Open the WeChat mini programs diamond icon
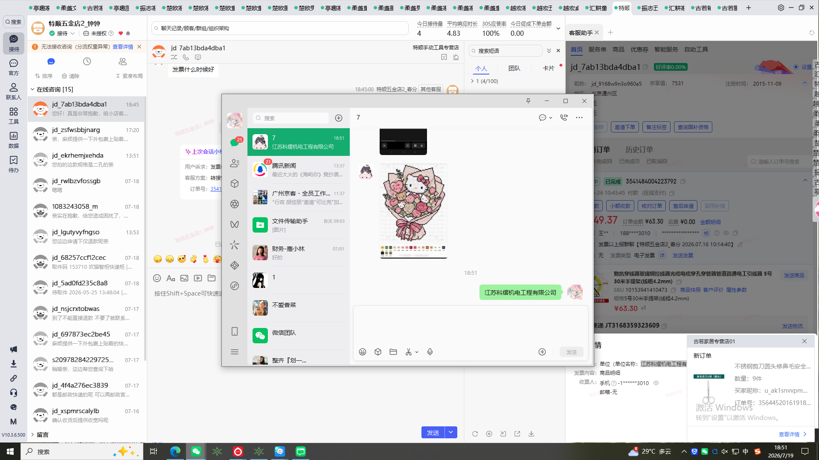The height and width of the screenshot is (460, 819). [235, 265]
